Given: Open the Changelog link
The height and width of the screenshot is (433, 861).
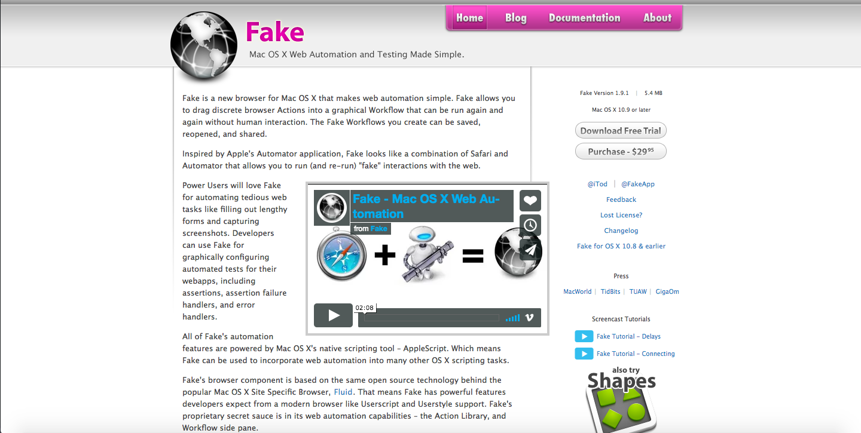Looking at the screenshot, I should click(x=621, y=231).
